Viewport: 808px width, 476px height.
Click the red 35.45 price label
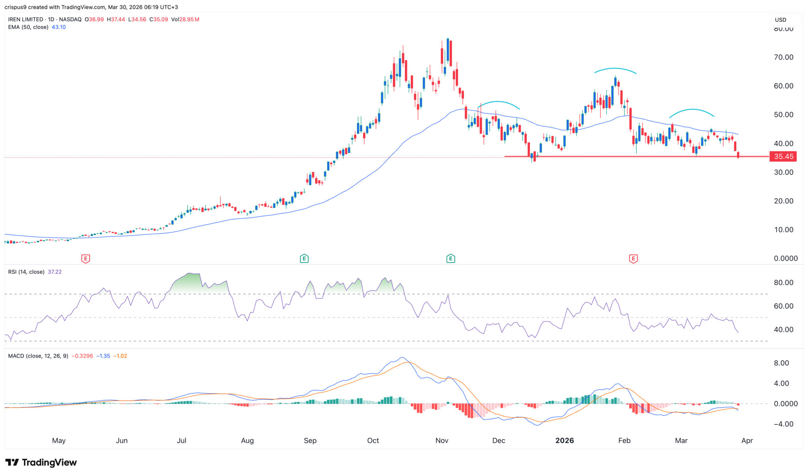[x=783, y=157]
